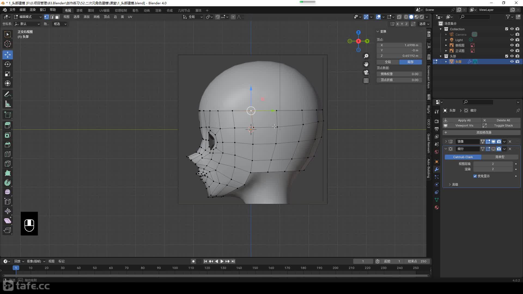
Task: Enable edge select mode
Action: 52,17
